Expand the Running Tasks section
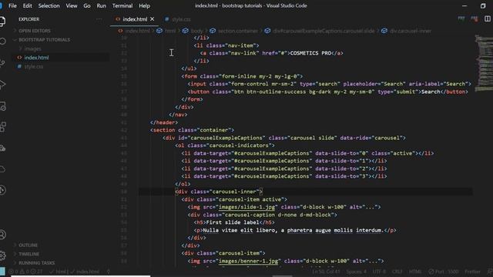 [36, 263]
